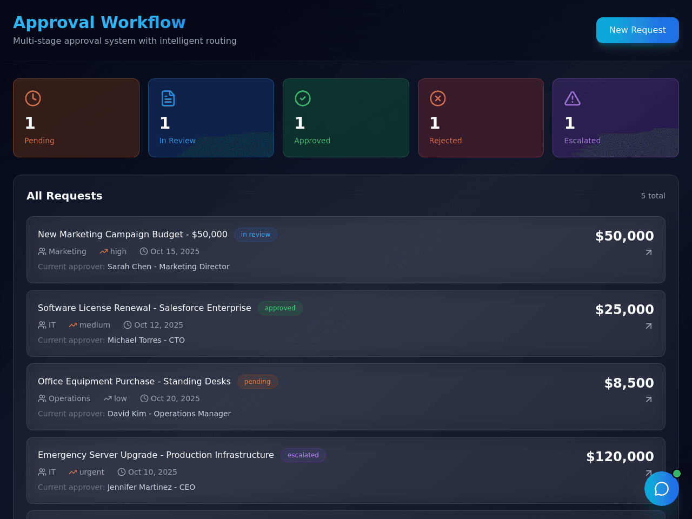Select the Rejected count label
This screenshot has height=519, width=692.
pyautogui.click(x=445, y=141)
